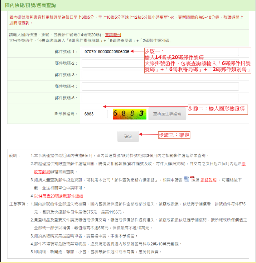256x263 pixels.
Task: Click the 注意事項 section label
Action: [x=18, y=204]
